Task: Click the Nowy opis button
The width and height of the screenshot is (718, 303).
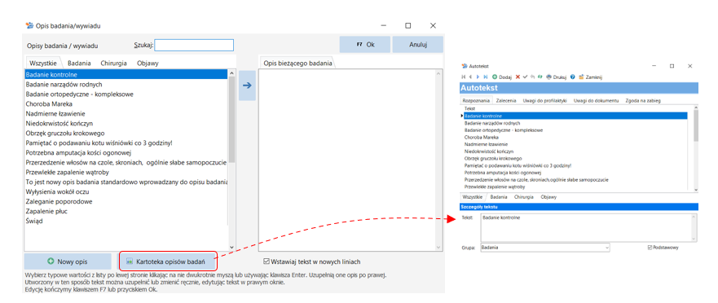Action: click(68, 261)
